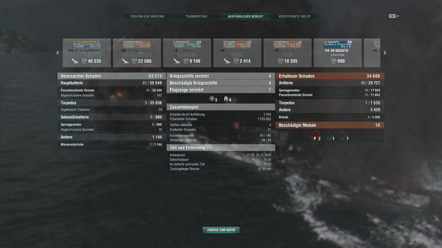
Task: Switch to the Teamwertung tab
Action: 196,17
